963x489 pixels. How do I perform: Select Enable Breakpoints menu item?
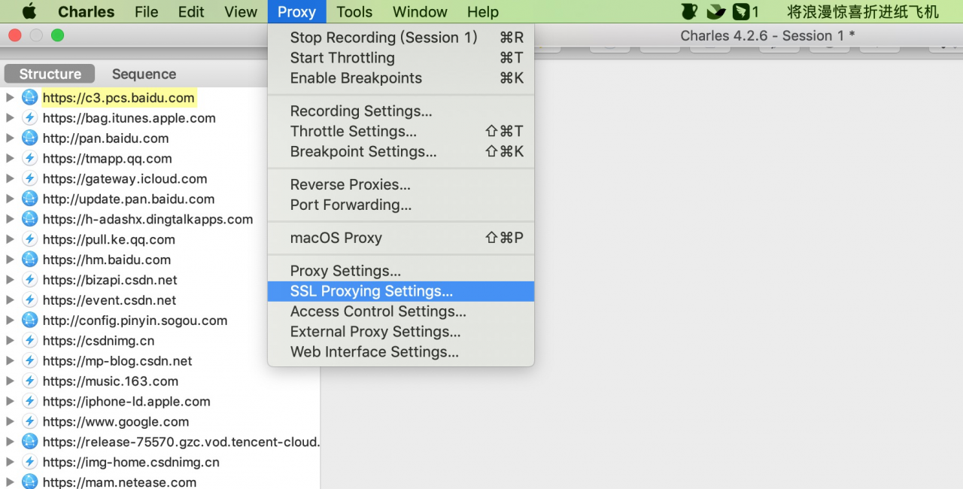pyautogui.click(x=401, y=77)
